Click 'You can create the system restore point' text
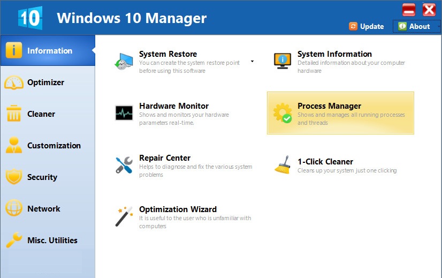The height and width of the screenshot is (278, 442). [x=189, y=63]
